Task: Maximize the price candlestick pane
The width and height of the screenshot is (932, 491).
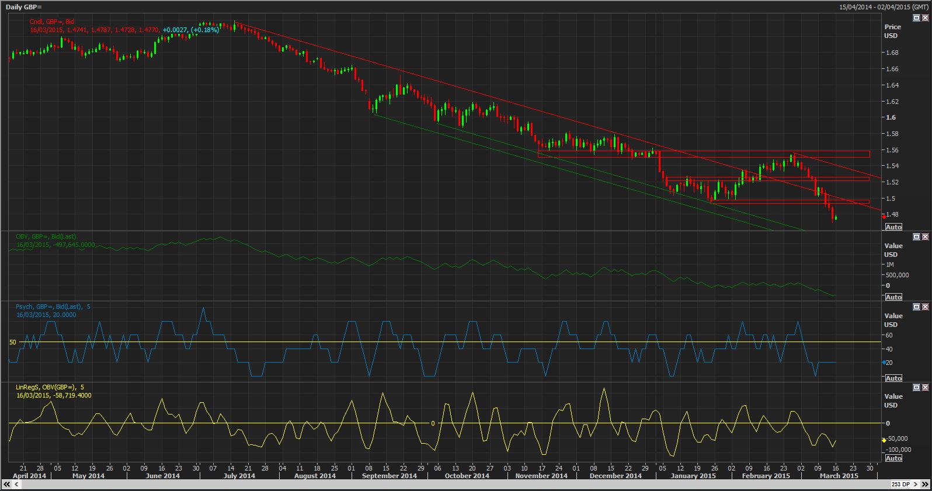Action: [916, 18]
